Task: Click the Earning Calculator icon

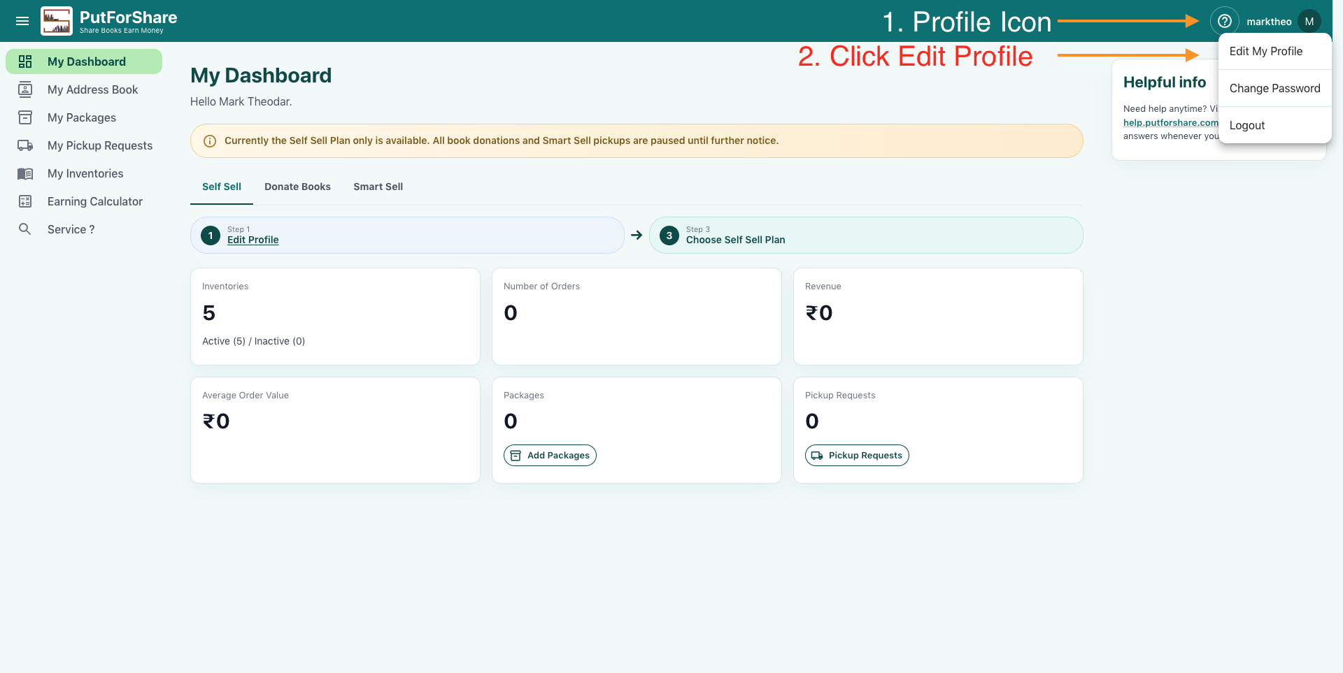Action: click(25, 201)
